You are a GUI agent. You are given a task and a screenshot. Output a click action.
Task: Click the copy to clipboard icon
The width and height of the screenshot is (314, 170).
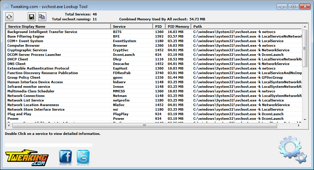pos(42,17)
